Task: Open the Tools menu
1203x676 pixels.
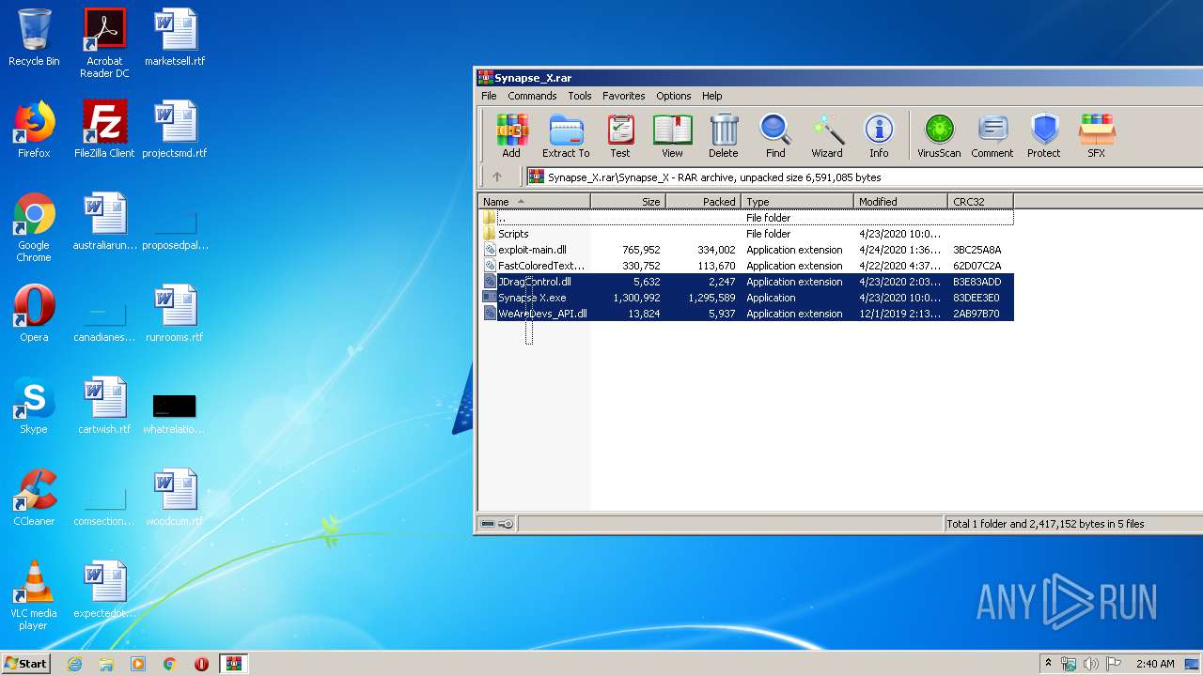Action: tap(580, 96)
